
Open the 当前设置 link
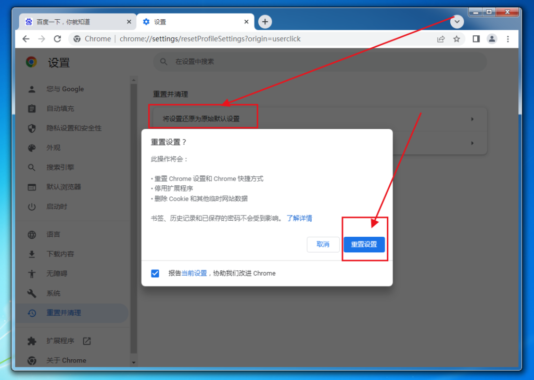pyautogui.click(x=194, y=273)
